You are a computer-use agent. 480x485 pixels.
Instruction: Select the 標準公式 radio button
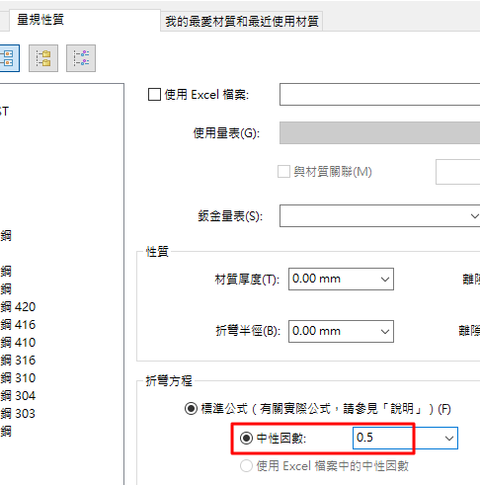coord(191,409)
